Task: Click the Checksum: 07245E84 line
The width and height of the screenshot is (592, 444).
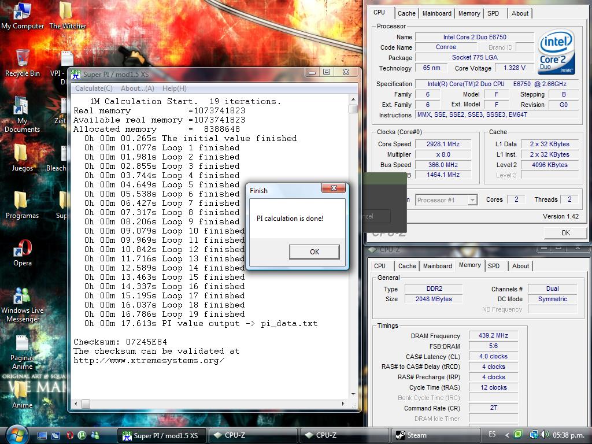Action: tap(120, 342)
